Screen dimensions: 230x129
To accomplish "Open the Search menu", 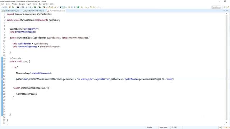I will click(29, 4).
